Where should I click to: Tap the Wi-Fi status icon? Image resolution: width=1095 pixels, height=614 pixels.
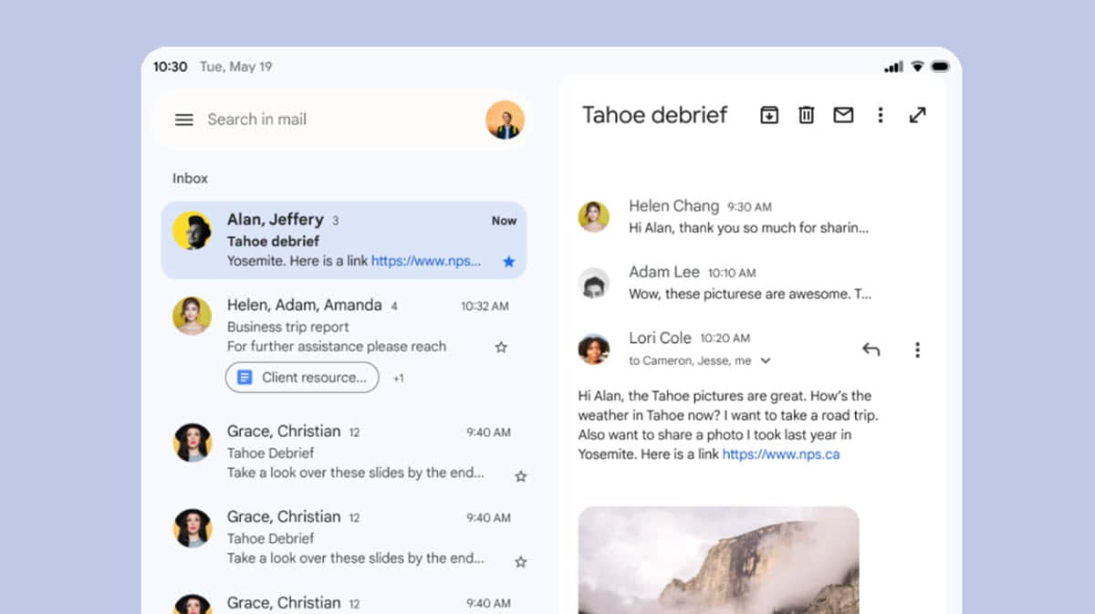point(918,67)
